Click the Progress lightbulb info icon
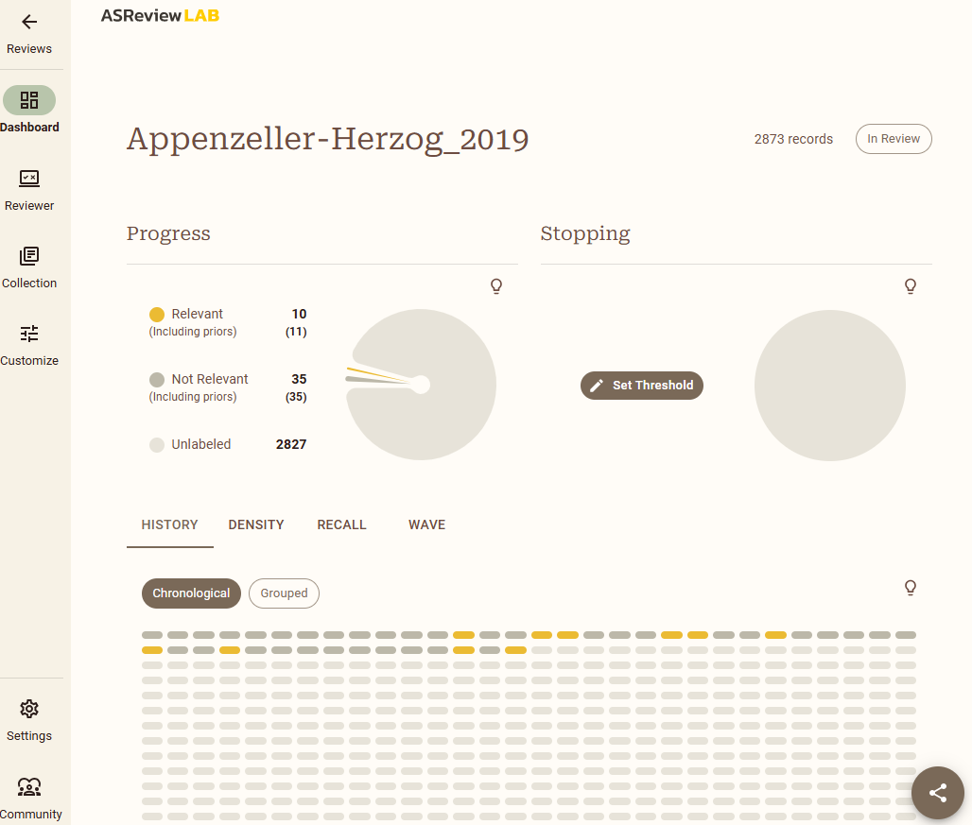Screen dimensions: 972x825 tap(496, 286)
